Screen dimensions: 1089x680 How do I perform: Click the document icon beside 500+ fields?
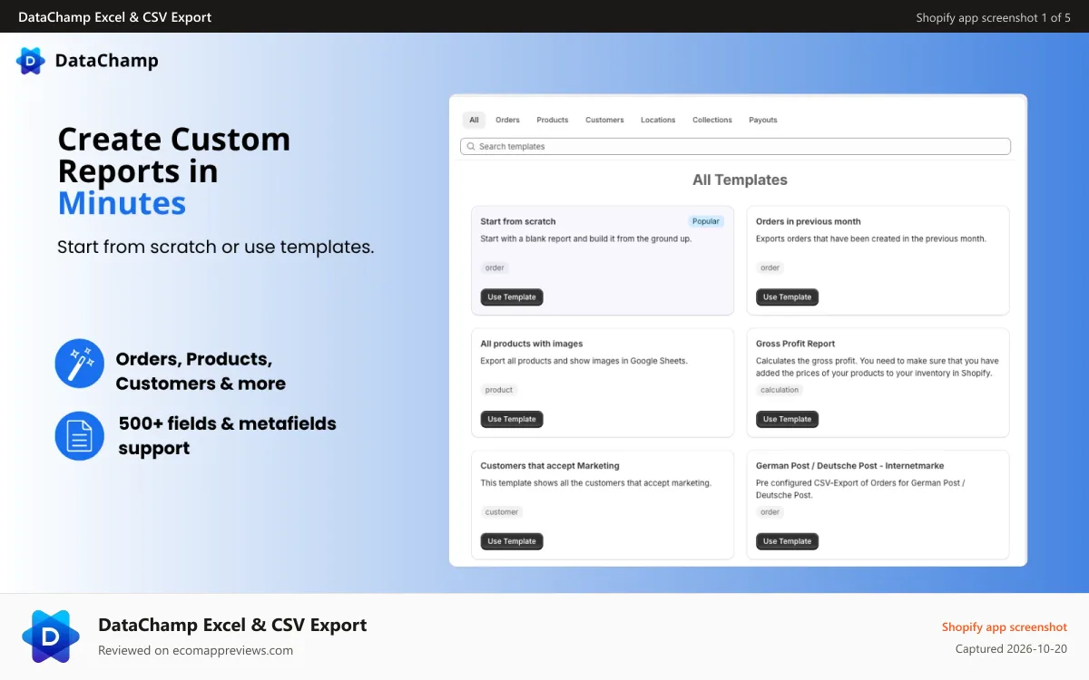pyautogui.click(x=80, y=435)
